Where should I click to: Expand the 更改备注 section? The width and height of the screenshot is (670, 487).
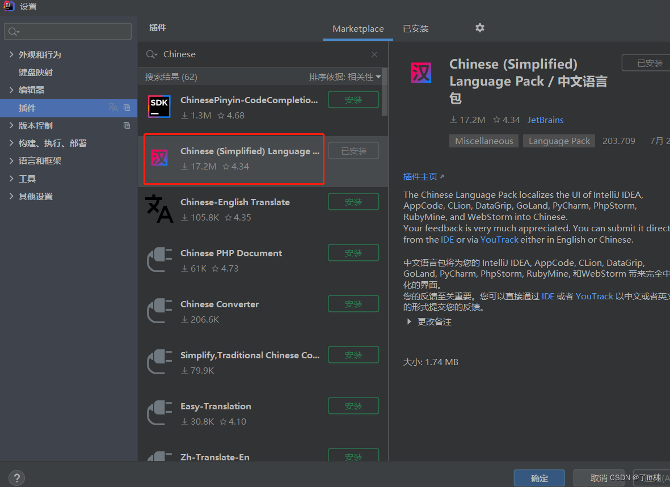pyautogui.click(x=409, y=321)
